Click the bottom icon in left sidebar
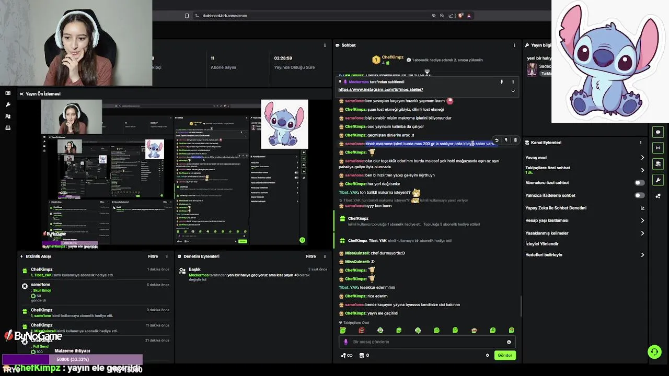This screenshot has height=376, width=669. click(x=8, y=127)
